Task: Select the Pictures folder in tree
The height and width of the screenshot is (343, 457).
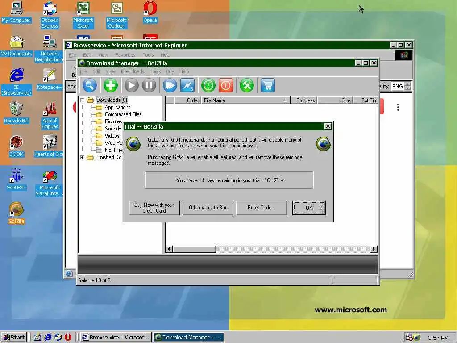Action: (113, 121)
